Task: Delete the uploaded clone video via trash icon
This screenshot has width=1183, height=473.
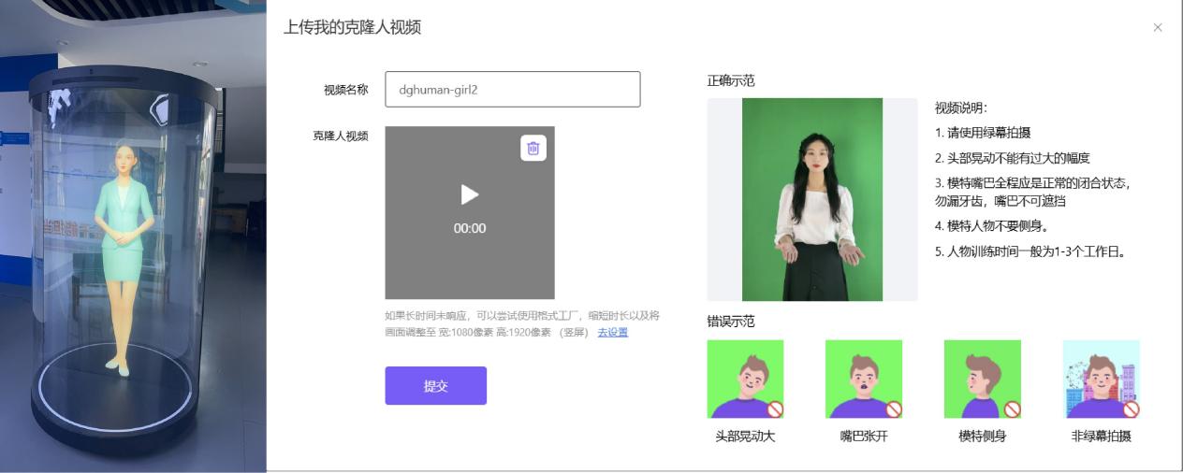Action: tap(533, 148)
